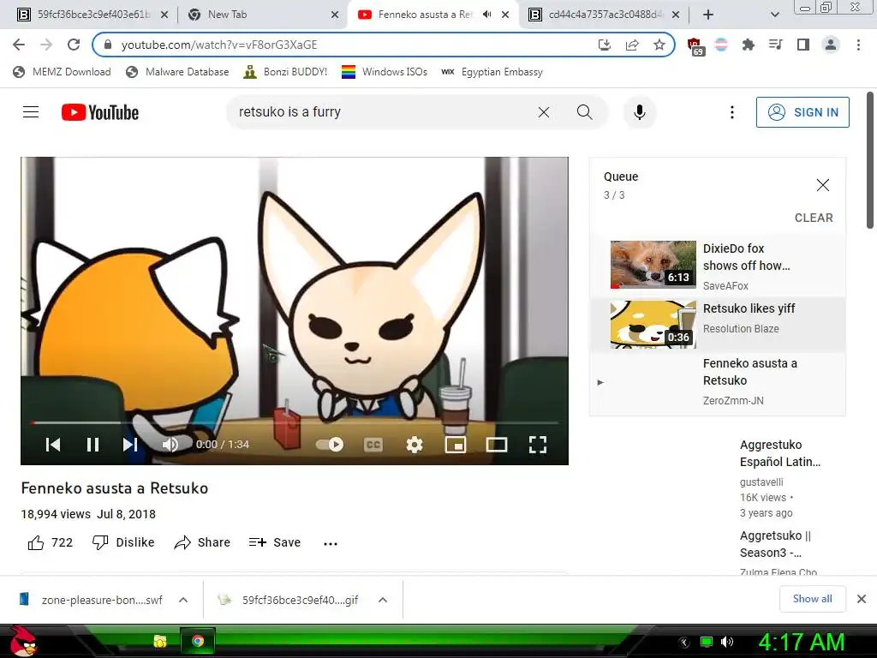This screenshot has width=877, height=658.
Task: Play DixieDo fox video from the queue
Action: click(x=718, y=266)
